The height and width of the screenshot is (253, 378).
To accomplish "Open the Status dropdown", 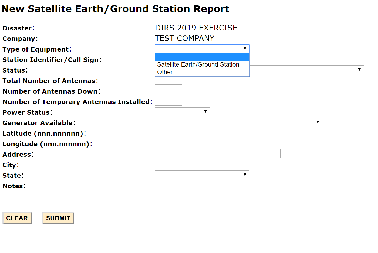I will point(306,70).
